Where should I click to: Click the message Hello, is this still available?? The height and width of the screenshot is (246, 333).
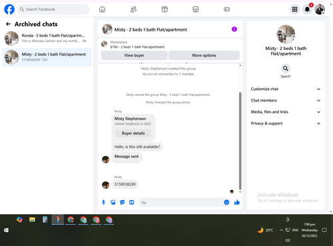coord(137,147)
